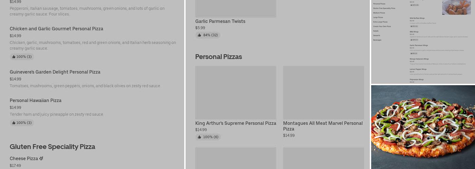
Task: Navigate to the Beverages category
Action: [377, 40]
